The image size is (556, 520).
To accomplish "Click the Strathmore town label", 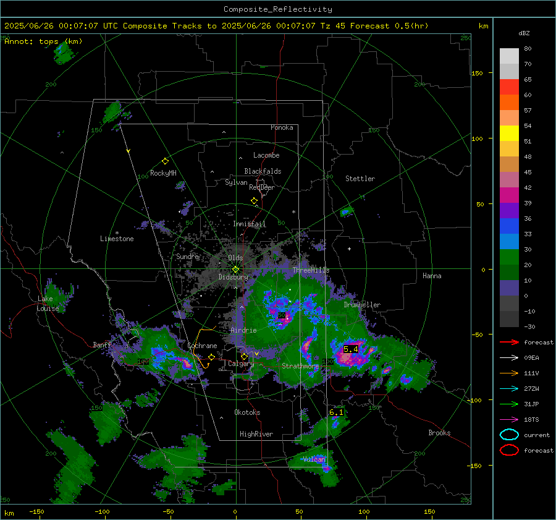I will coord(300,366).
